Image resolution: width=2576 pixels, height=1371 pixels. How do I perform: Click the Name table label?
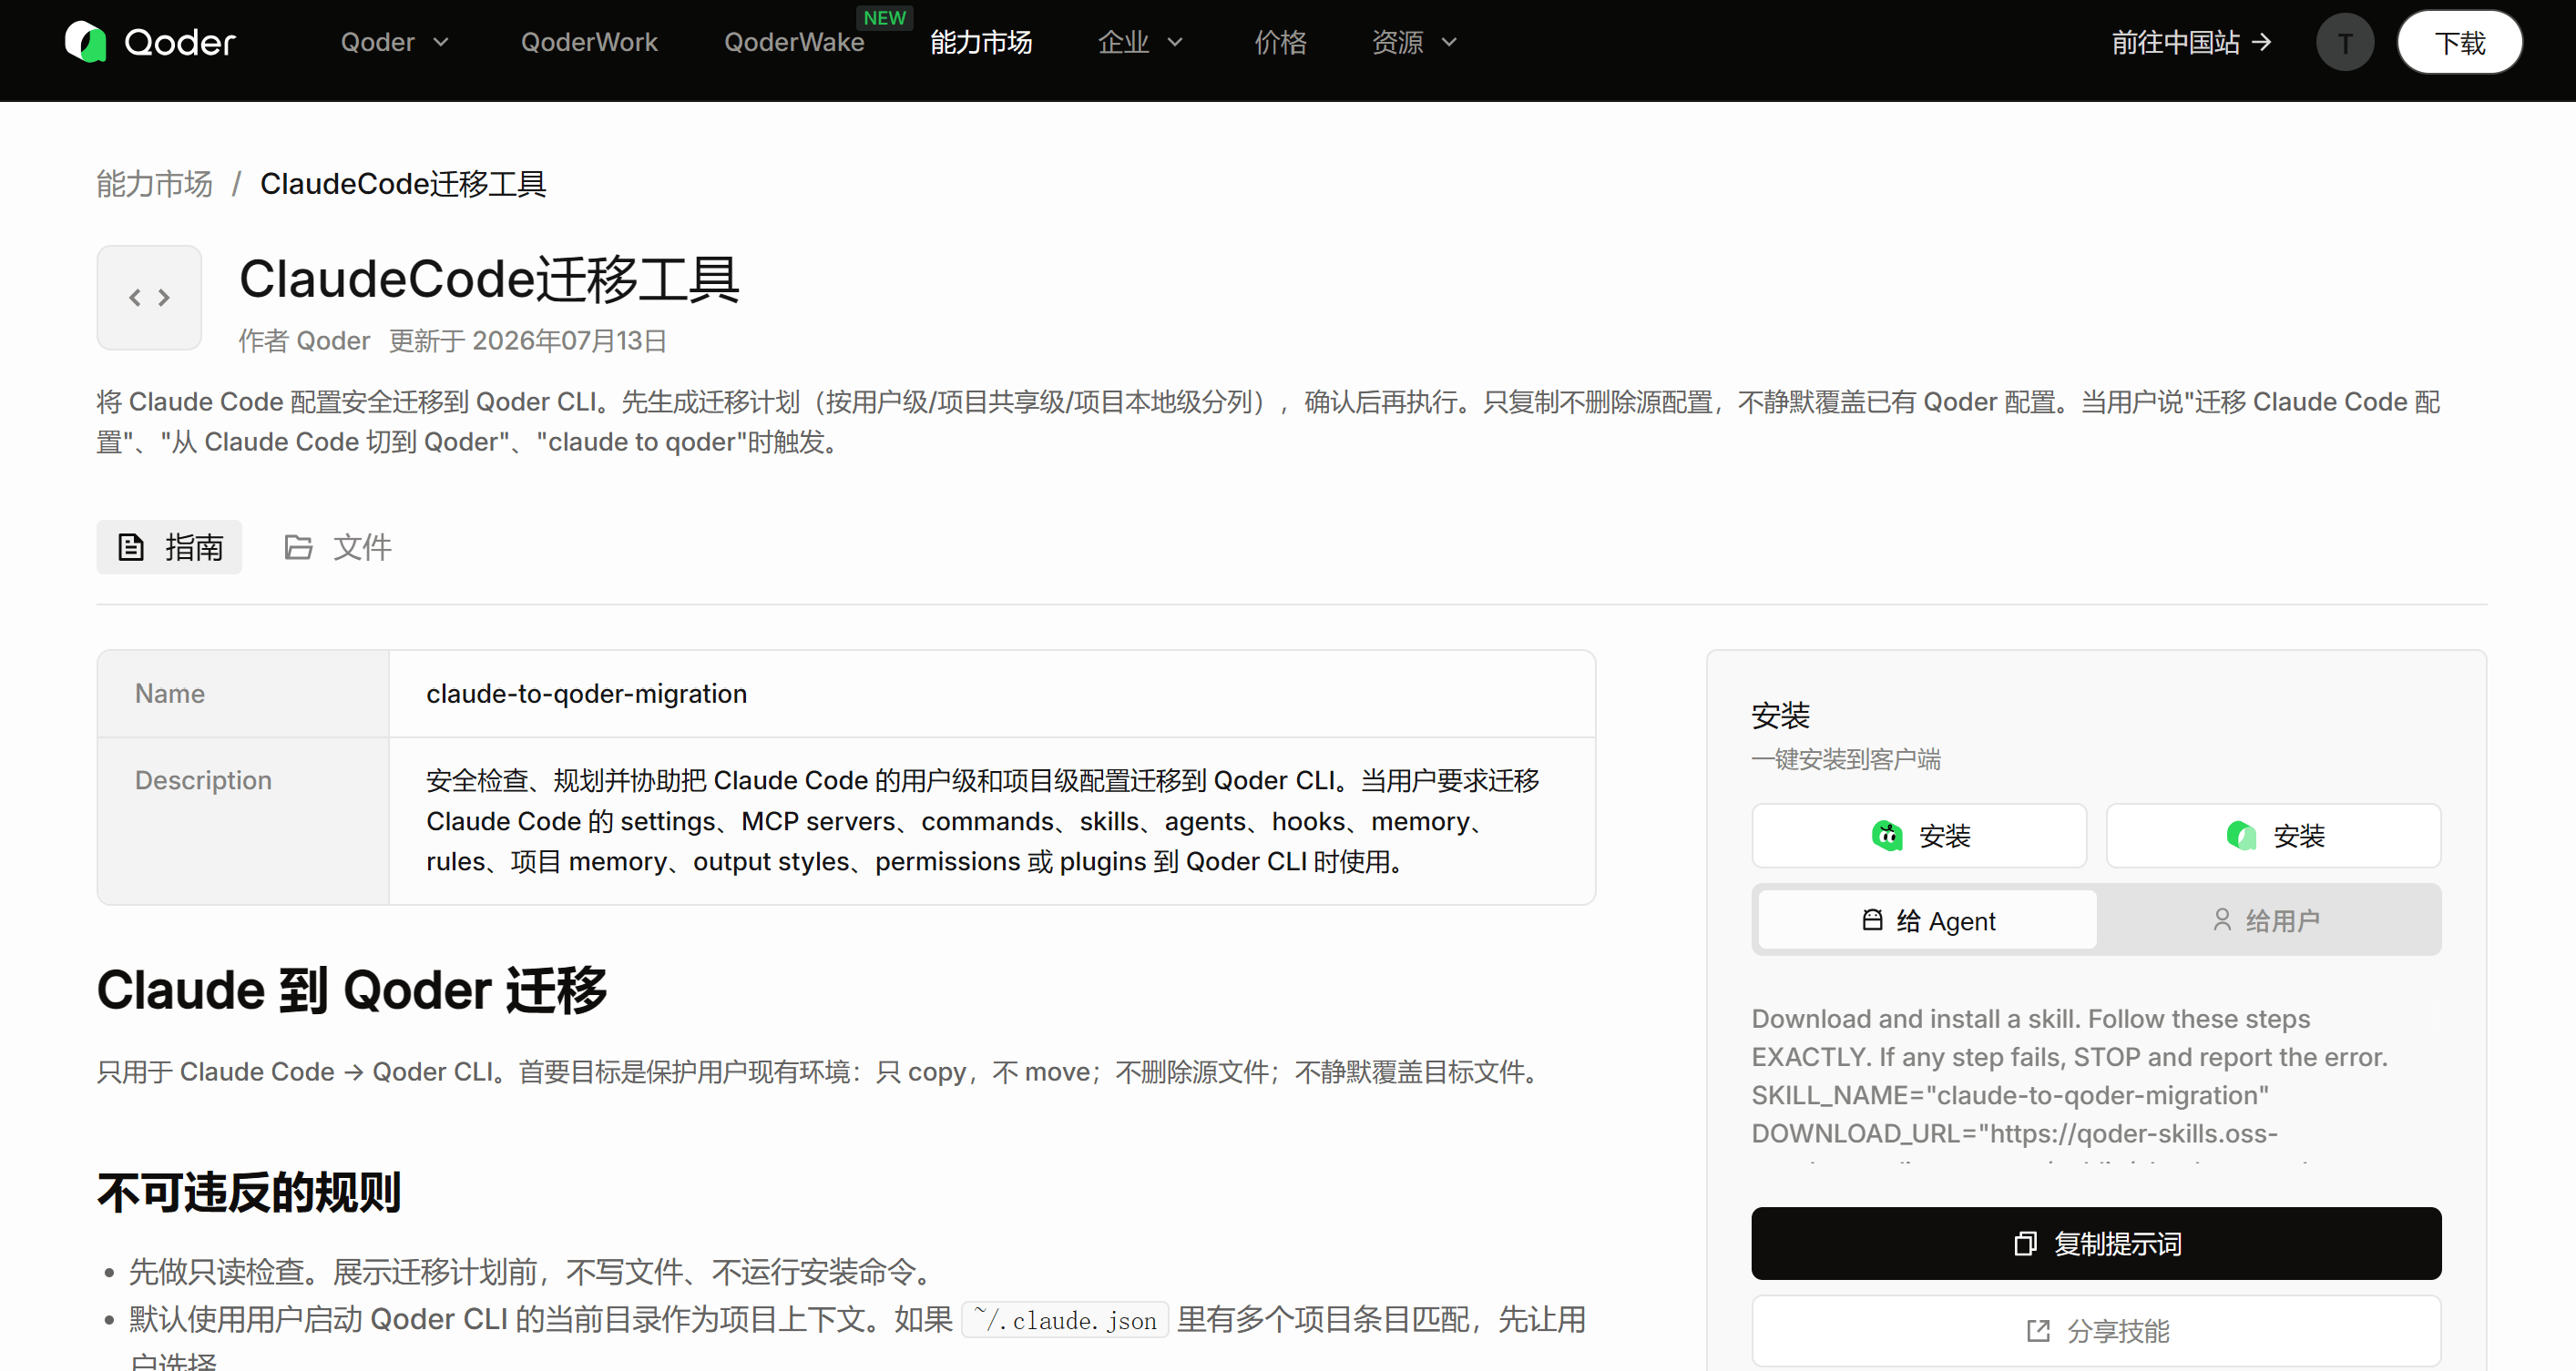170,694
